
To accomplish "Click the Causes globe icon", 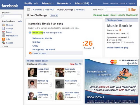I will point(4,43).
